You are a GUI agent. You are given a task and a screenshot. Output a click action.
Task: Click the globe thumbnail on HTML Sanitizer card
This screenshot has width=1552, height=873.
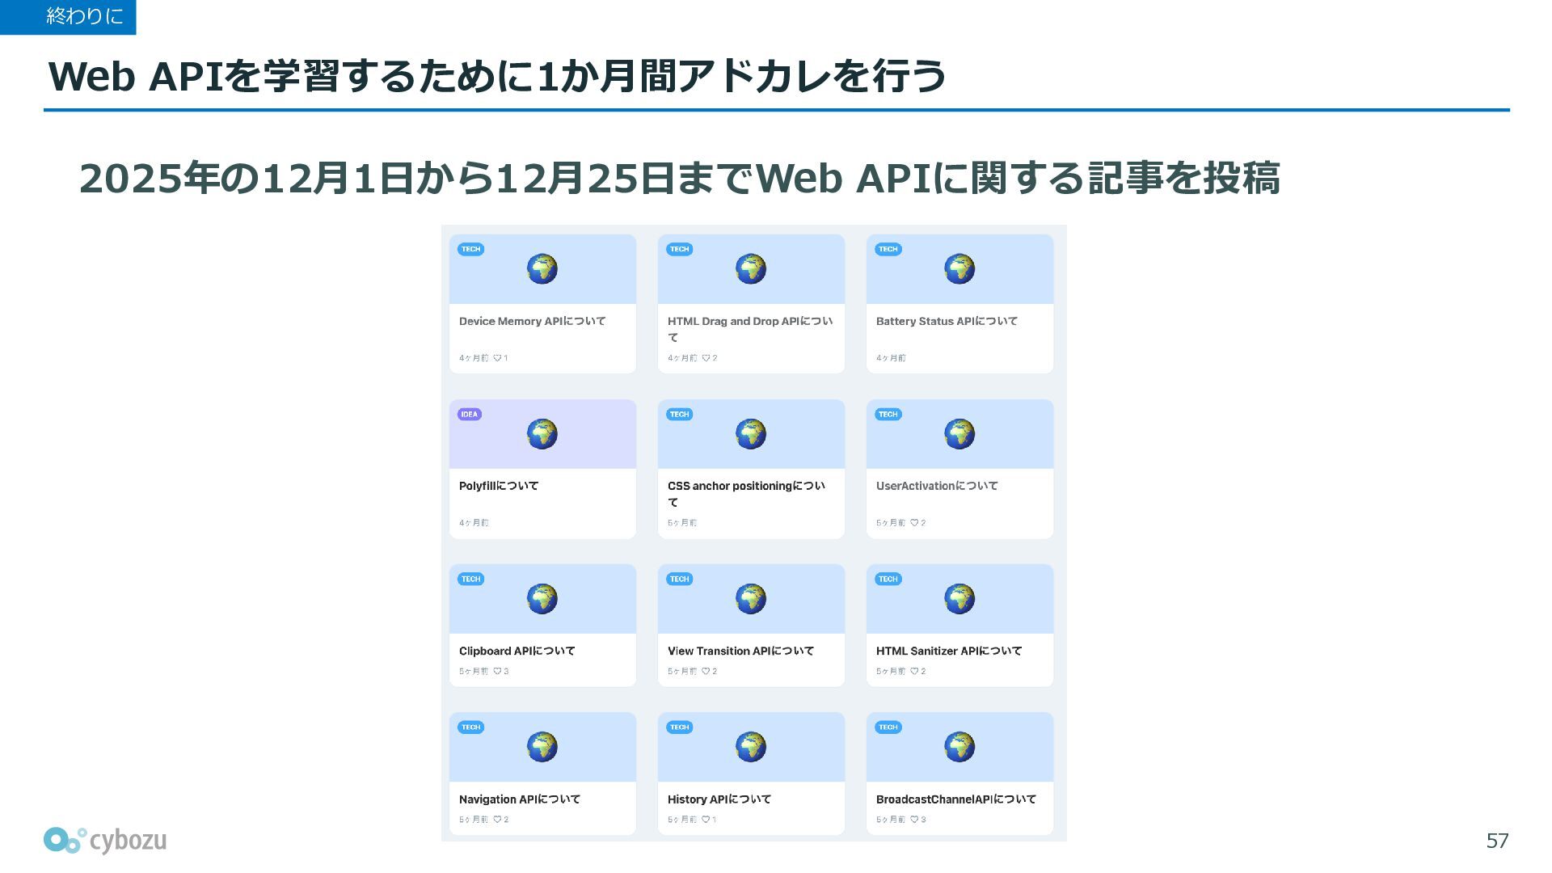coord(959,599)
